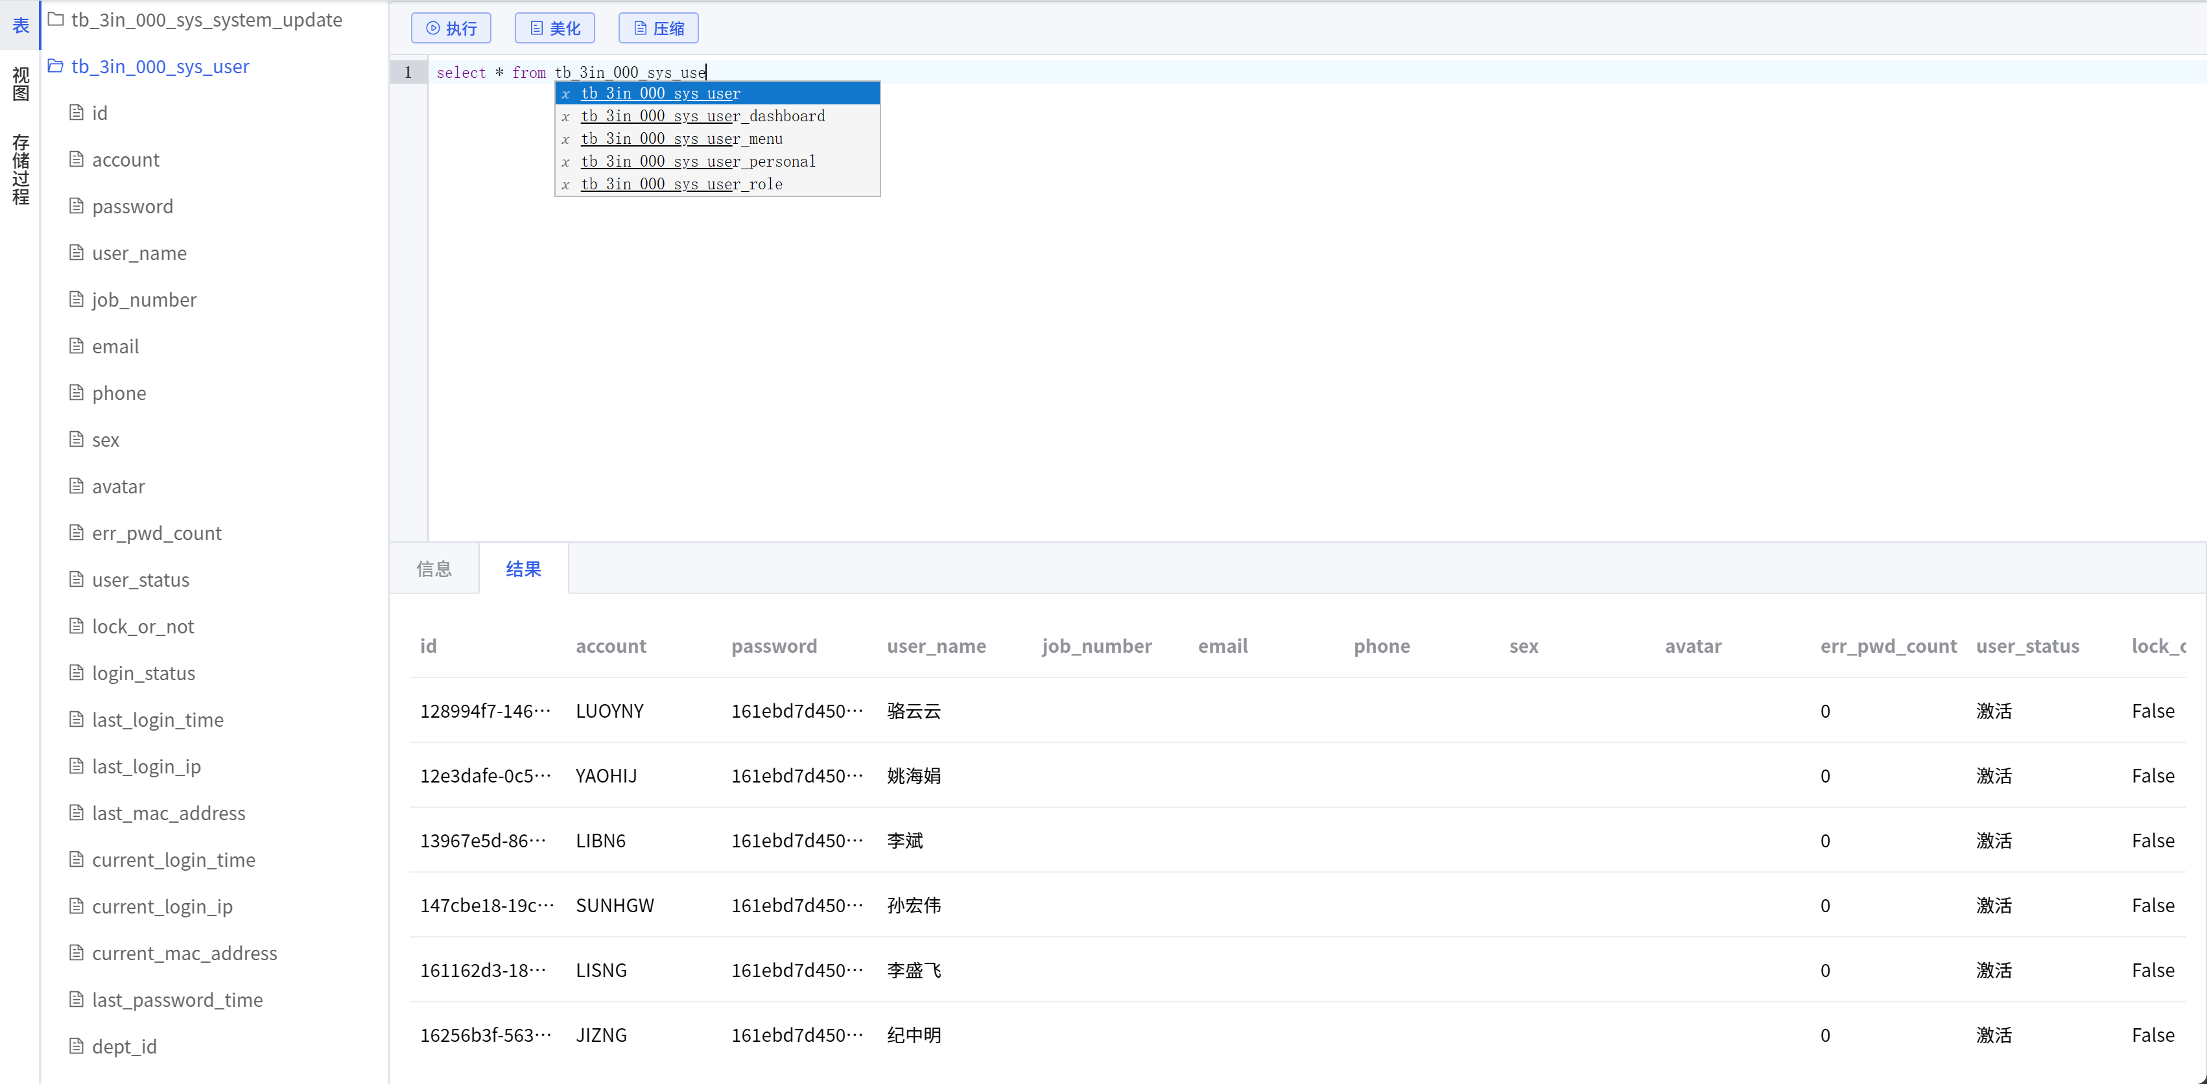
Task: Select the login_status column in tree
Action: pyautogui.click(x=143, y=674)
